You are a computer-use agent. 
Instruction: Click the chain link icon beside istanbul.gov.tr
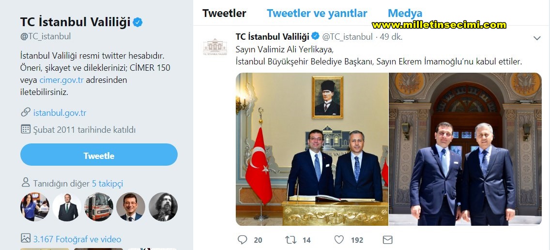26,112
